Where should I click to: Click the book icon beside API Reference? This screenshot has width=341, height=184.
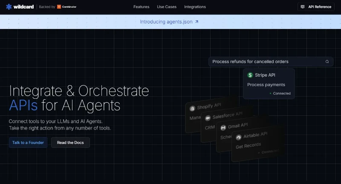[303, 7]
